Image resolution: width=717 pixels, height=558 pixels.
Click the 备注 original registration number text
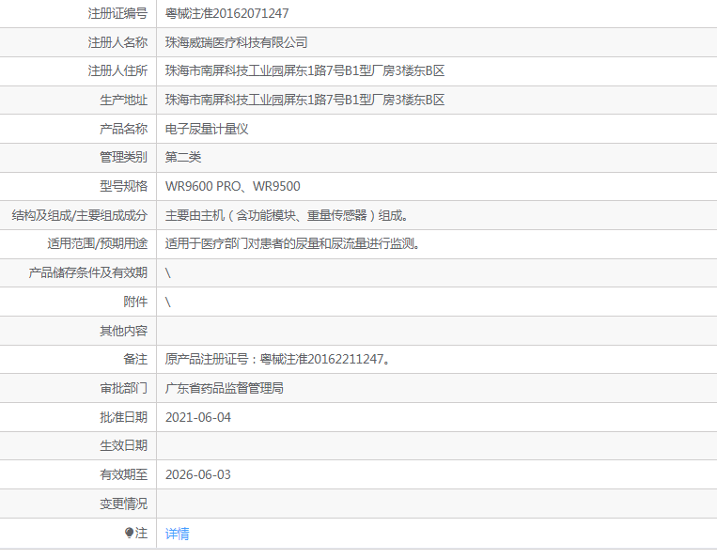(277, 359)
